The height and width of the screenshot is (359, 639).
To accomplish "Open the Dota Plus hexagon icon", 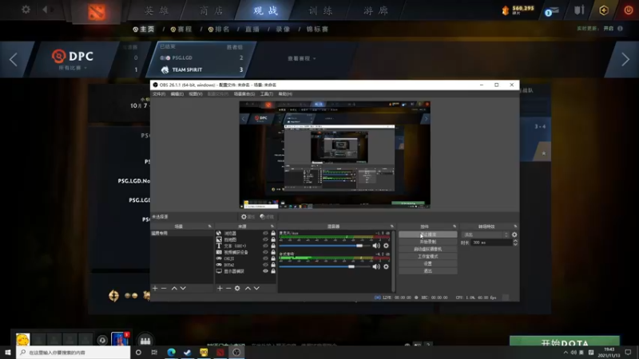I will [604, 10].
